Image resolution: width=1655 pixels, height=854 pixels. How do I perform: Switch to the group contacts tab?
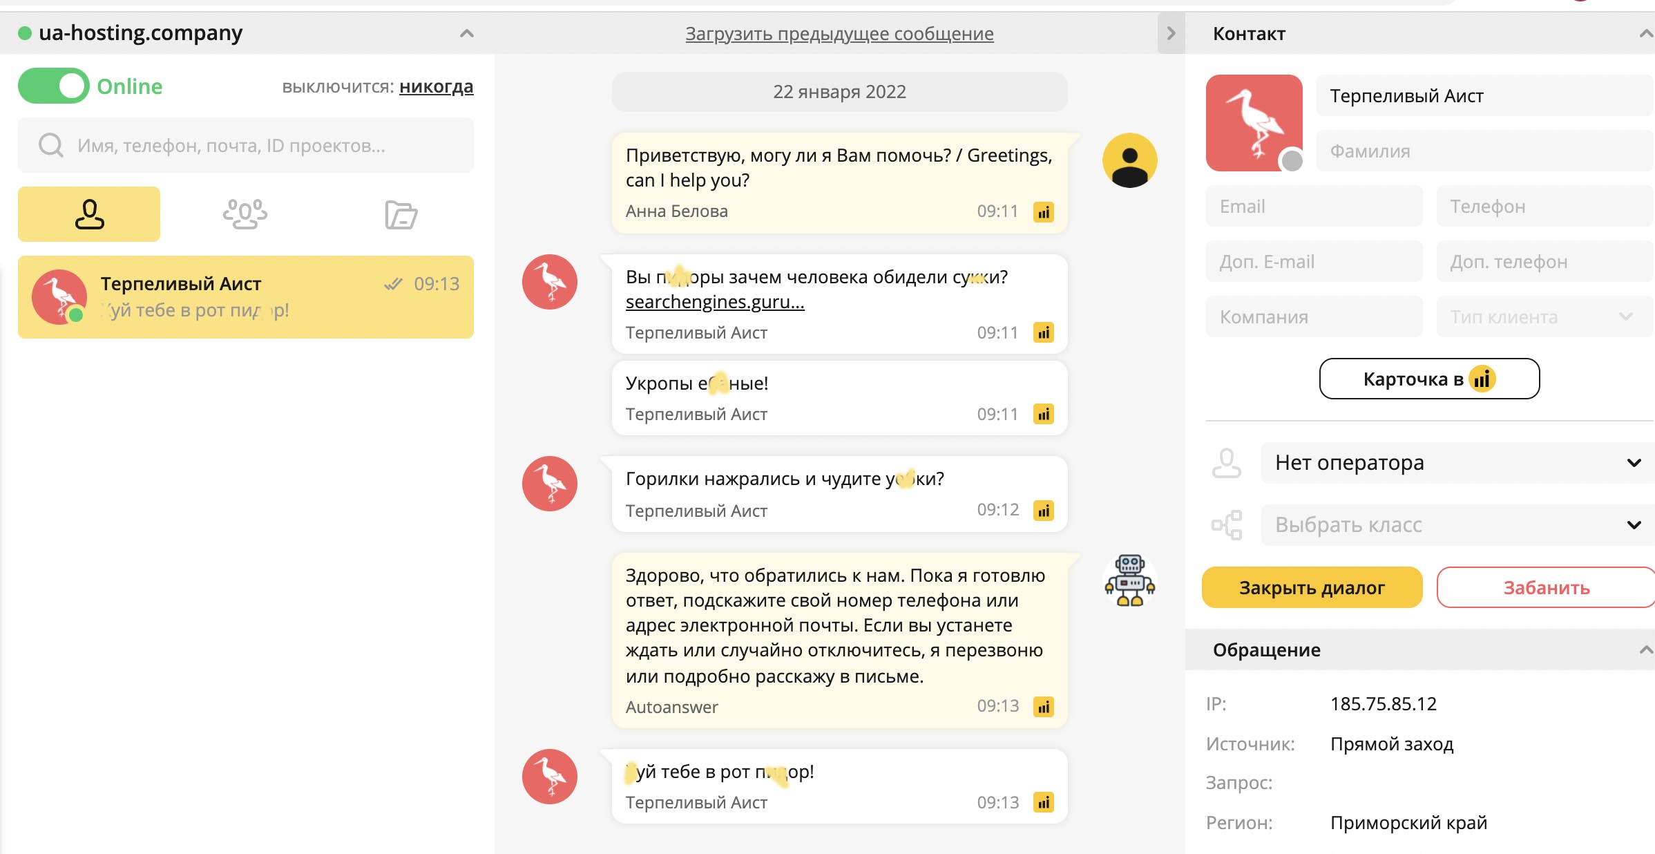click(x=245, y=214)
